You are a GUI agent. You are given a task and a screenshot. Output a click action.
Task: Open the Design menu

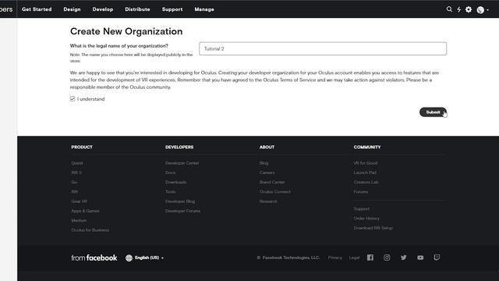(x=72, y=9)
